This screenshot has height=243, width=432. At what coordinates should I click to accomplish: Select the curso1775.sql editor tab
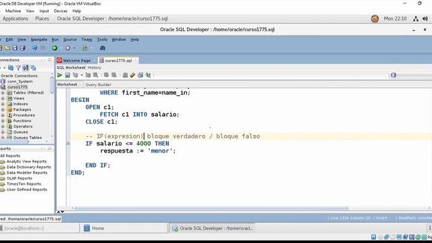(119, 60)
